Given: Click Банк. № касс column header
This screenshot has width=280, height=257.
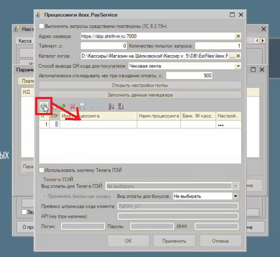Looking at the screenshot, I should point(198,116).
